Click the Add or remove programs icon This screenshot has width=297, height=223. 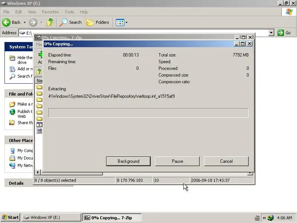(12, 69)
